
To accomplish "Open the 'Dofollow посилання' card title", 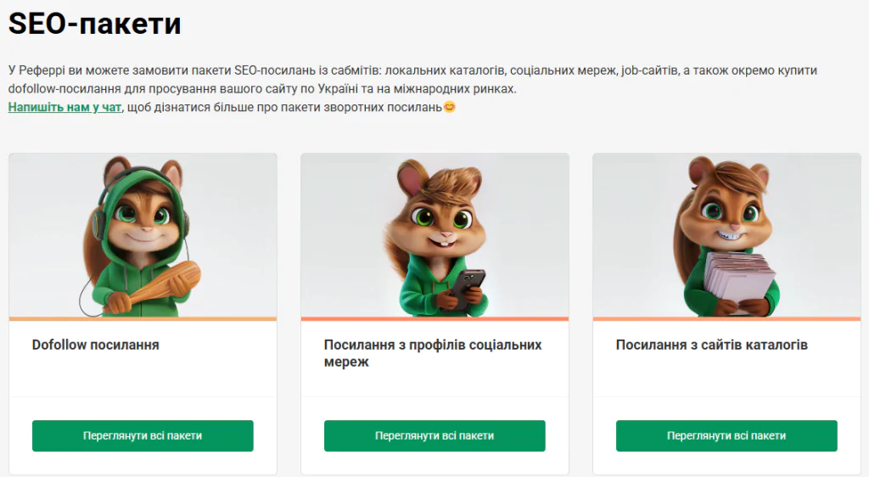I will 95,345.
